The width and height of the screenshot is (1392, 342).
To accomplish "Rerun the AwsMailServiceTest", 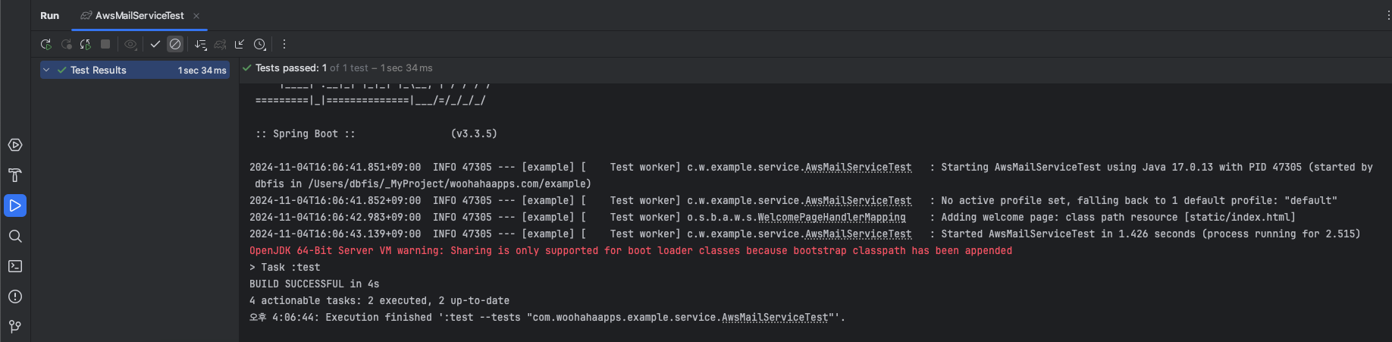I will [x=46, y=45].
